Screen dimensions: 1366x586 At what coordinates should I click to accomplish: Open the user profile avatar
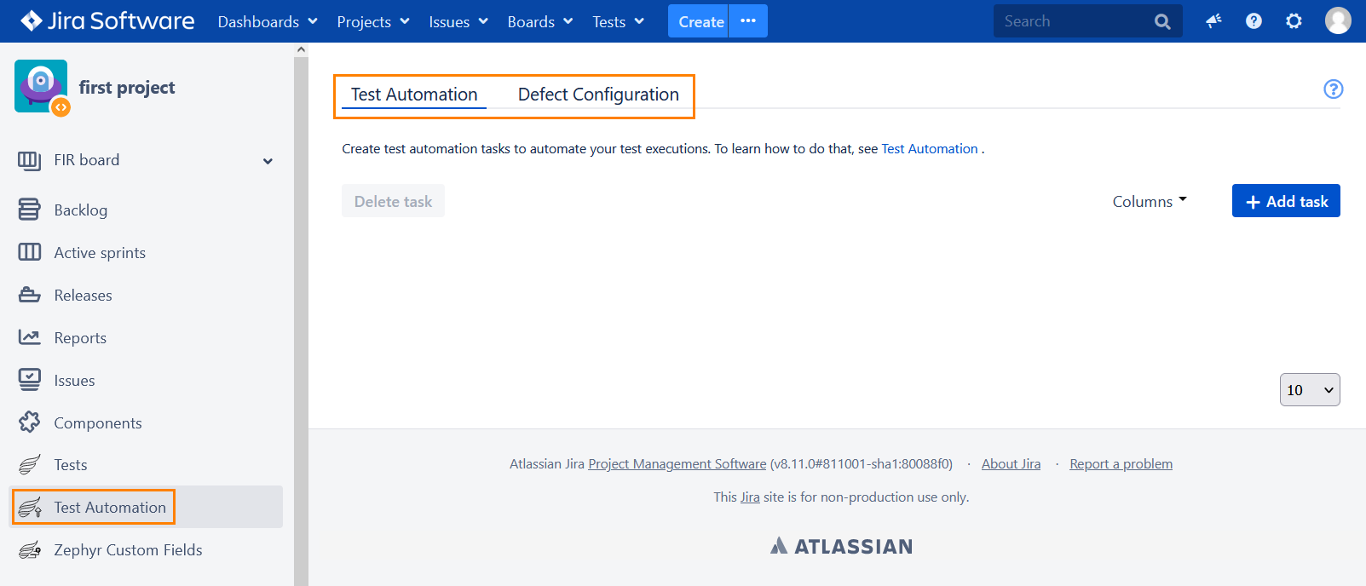click(x=1338, y=20)
